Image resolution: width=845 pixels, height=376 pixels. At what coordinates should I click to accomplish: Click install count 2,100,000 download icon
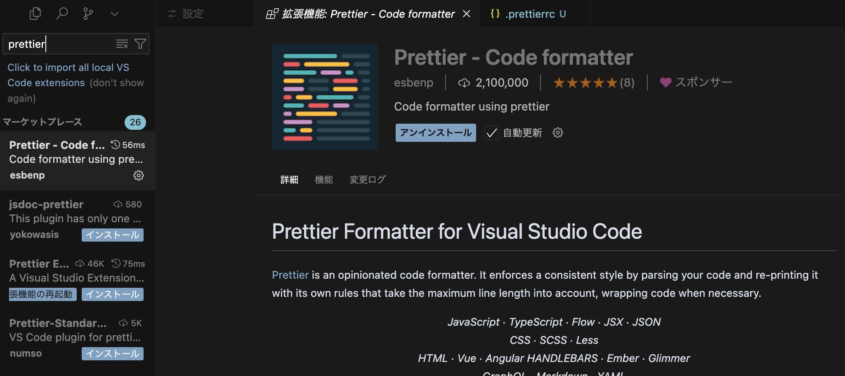tap(464, 83)
